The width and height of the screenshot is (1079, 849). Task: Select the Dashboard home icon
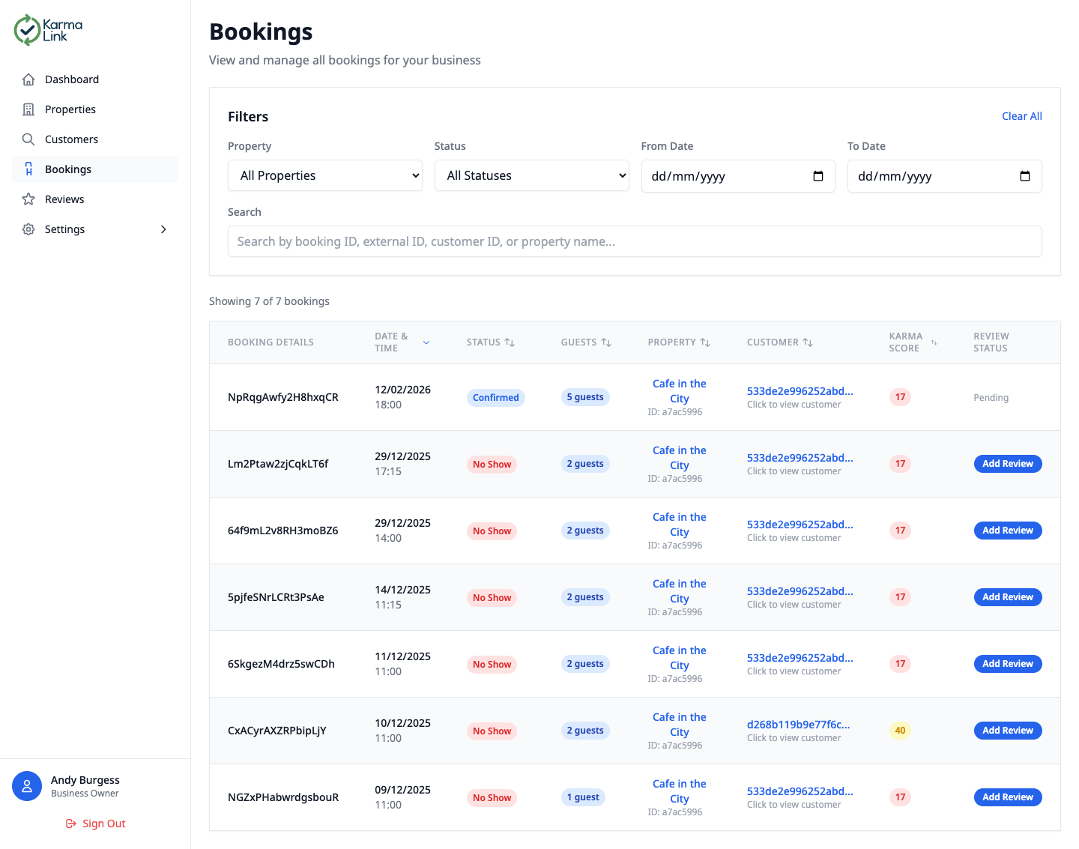(28, 79)
